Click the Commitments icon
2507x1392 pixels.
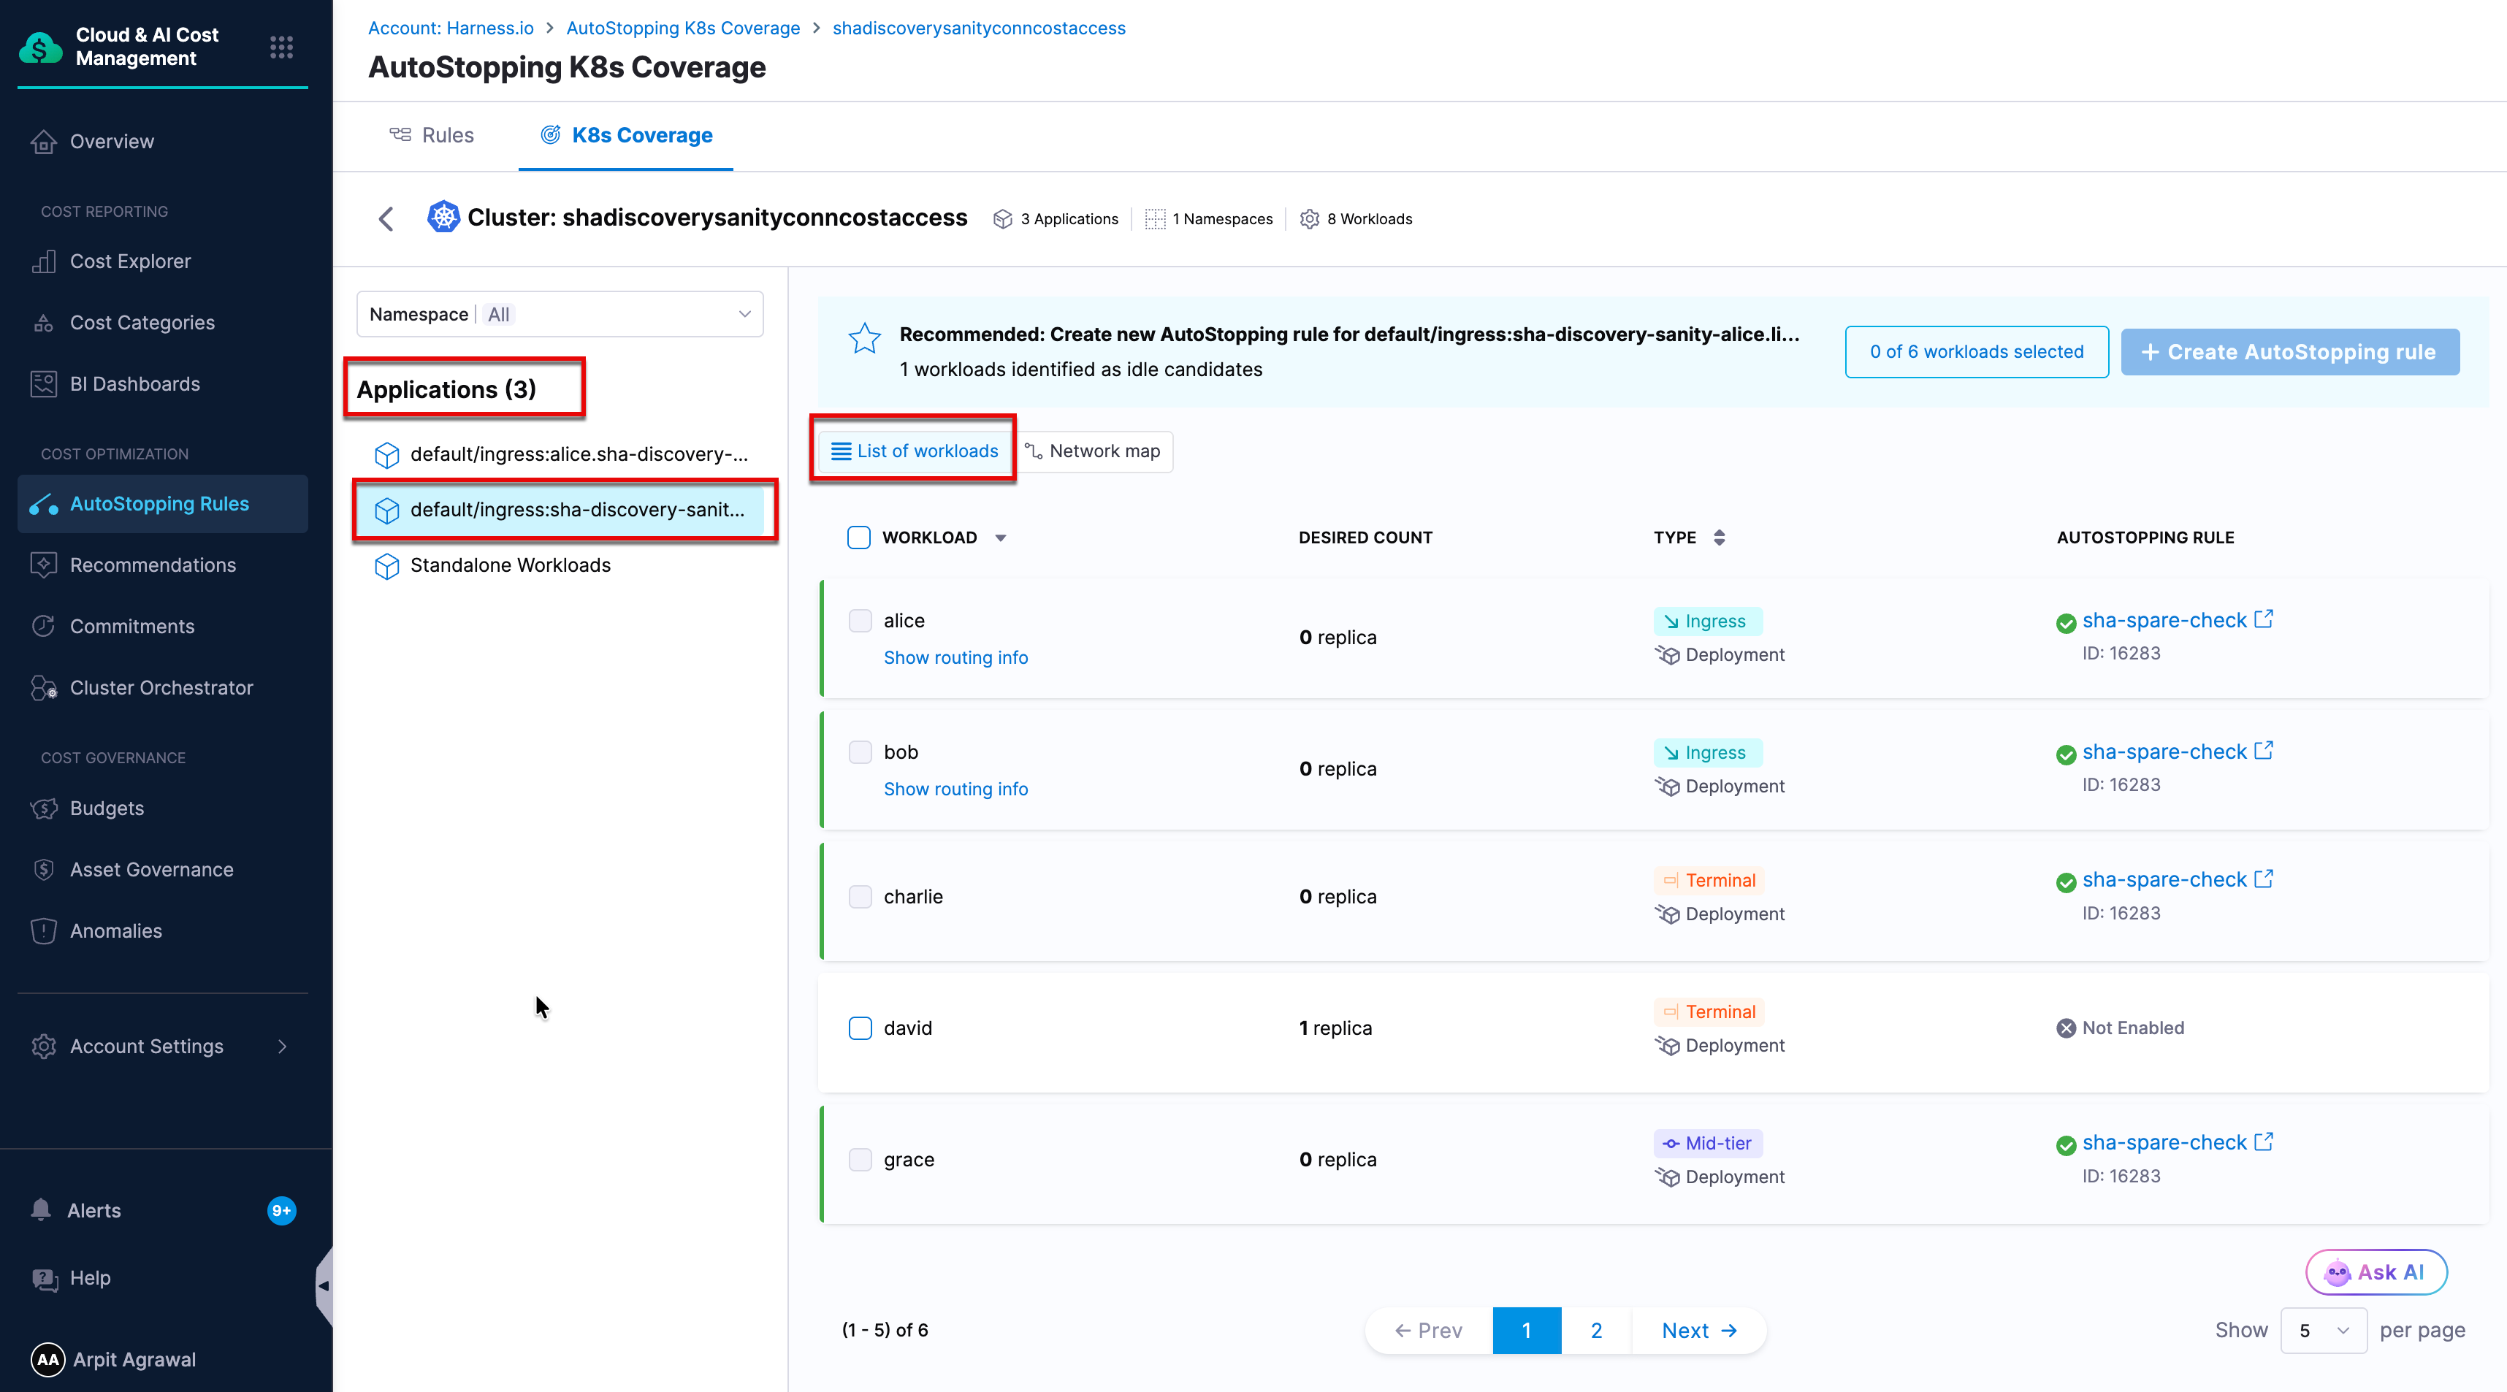tap(44, 627)
